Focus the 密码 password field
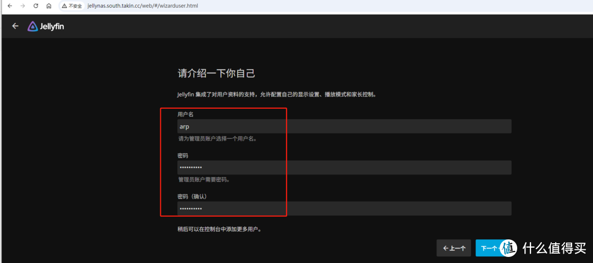 [344, 167]
